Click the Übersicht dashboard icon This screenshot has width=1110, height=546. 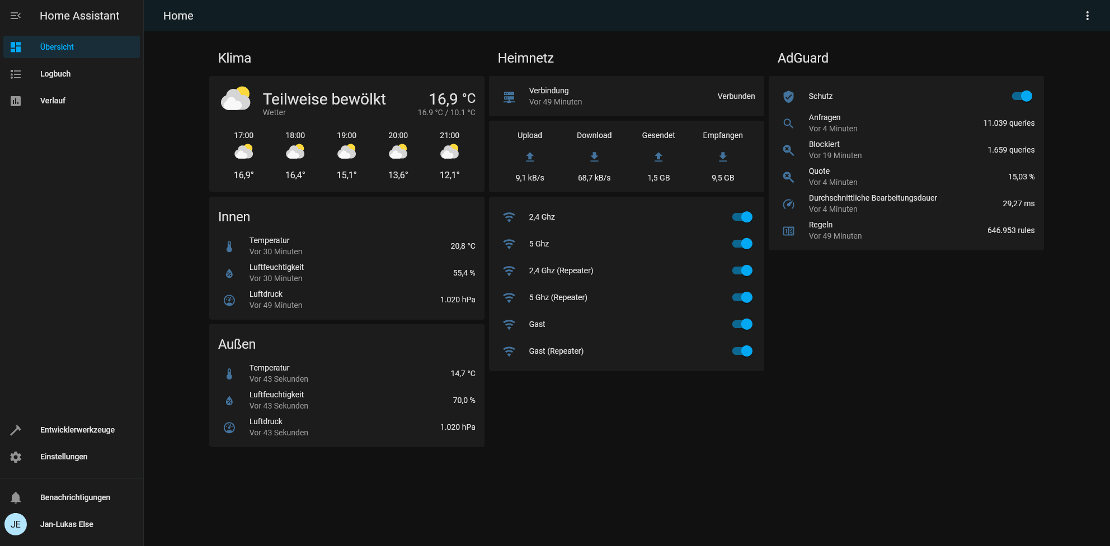(x=16, y=47)
